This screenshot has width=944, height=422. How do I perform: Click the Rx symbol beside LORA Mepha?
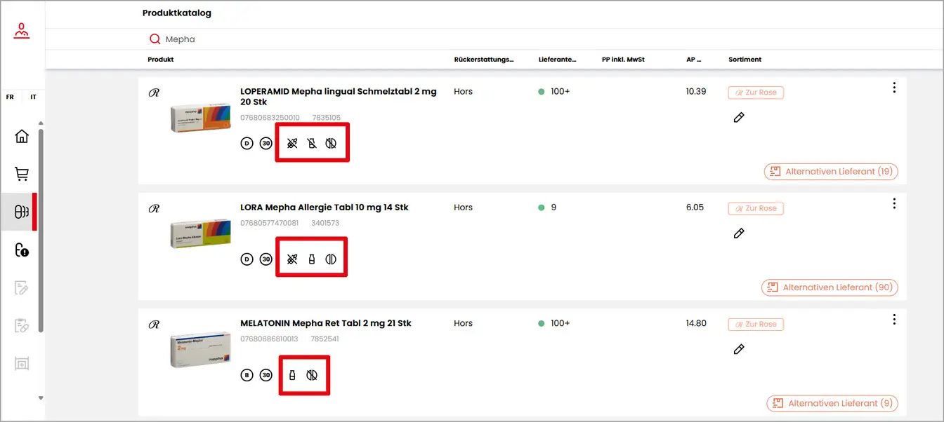154,208
